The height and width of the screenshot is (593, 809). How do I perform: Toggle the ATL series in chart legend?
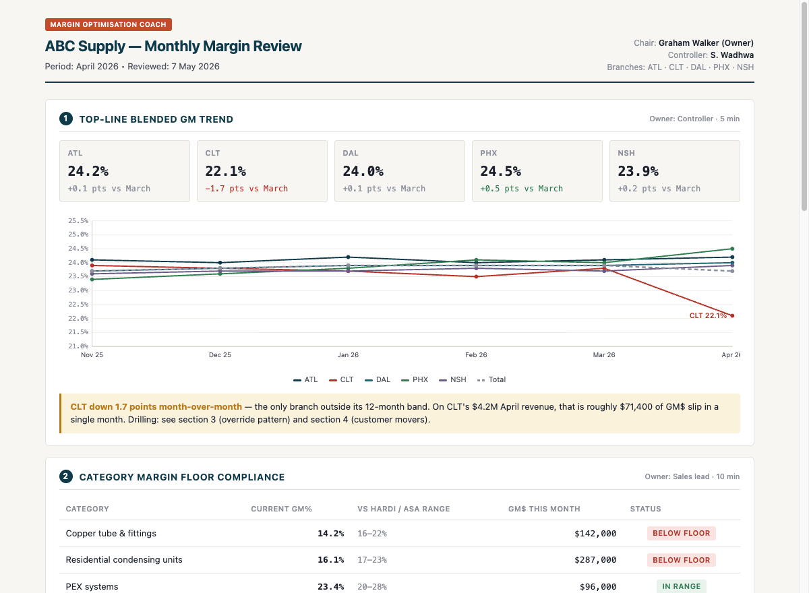tap(305, 380)
